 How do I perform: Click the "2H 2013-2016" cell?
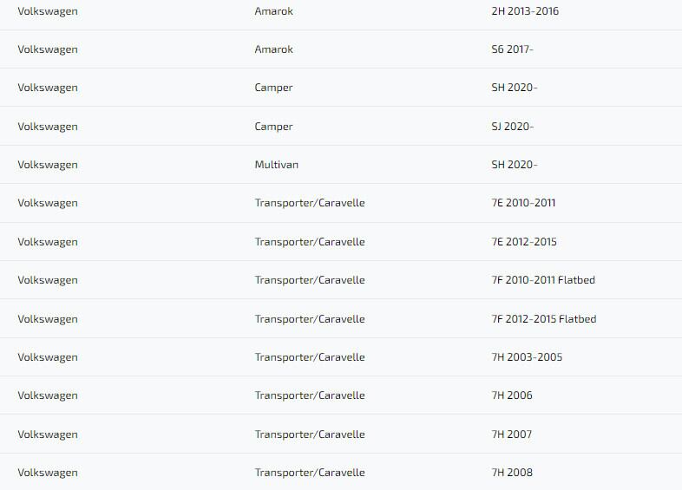(x=525, y=11)
